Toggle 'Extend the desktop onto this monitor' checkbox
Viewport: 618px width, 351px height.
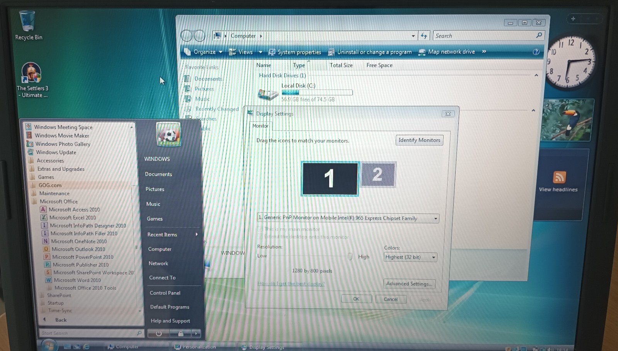[260, 236]
